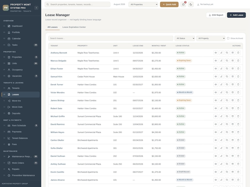Edit Marcus Delgado lease with pencil icon
250x187 pixels.
[221, 61]
